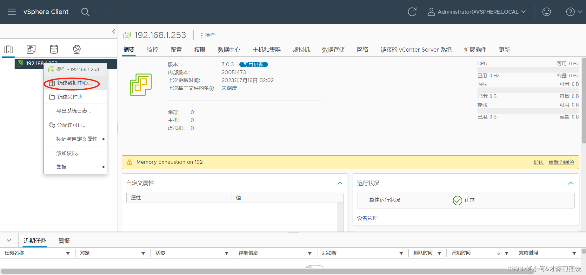Image resolution: width=586 pixels, height=275 pixels.
Task: Switch to Storage inventory view
Action: 54,49
